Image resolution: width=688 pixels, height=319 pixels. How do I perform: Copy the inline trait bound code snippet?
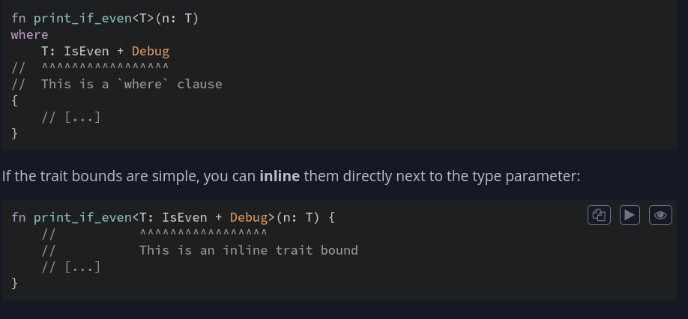599,216
